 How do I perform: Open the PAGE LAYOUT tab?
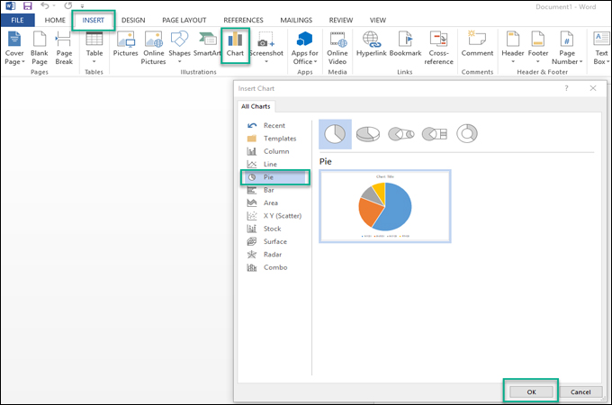184,21
